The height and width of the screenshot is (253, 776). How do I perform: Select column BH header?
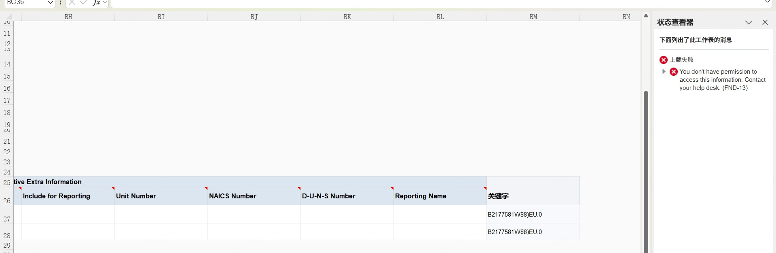pos(68,17)
